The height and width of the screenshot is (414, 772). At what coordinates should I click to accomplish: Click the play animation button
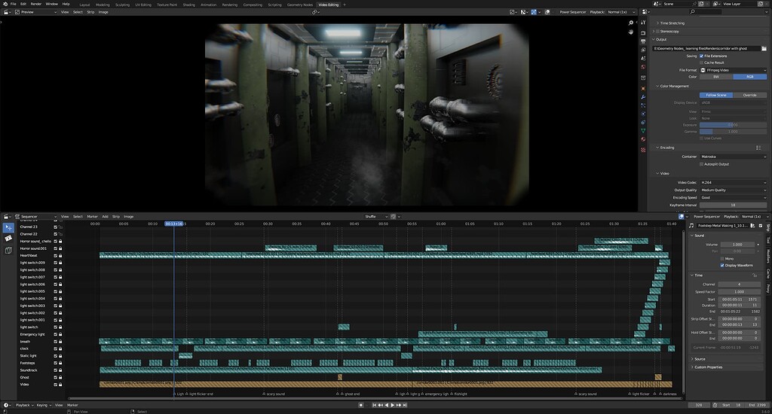pyautogui.click(x=392, y=405)
